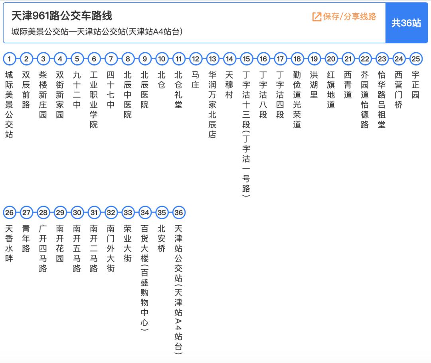Select stop number 11 circle
Screen dimensions: 431x363
179,59
